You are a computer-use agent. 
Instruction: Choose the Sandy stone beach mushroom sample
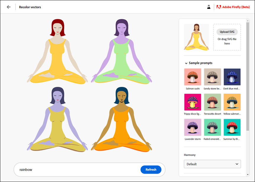[x=212, y=77]
